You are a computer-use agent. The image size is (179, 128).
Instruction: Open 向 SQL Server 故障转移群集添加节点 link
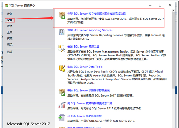point(90,103)
